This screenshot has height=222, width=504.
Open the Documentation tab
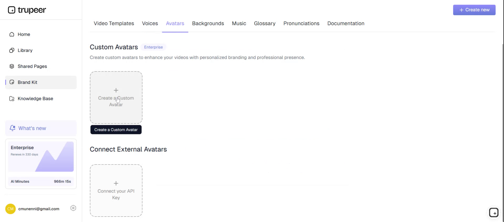pyautogui.click(x=346, y=23)
